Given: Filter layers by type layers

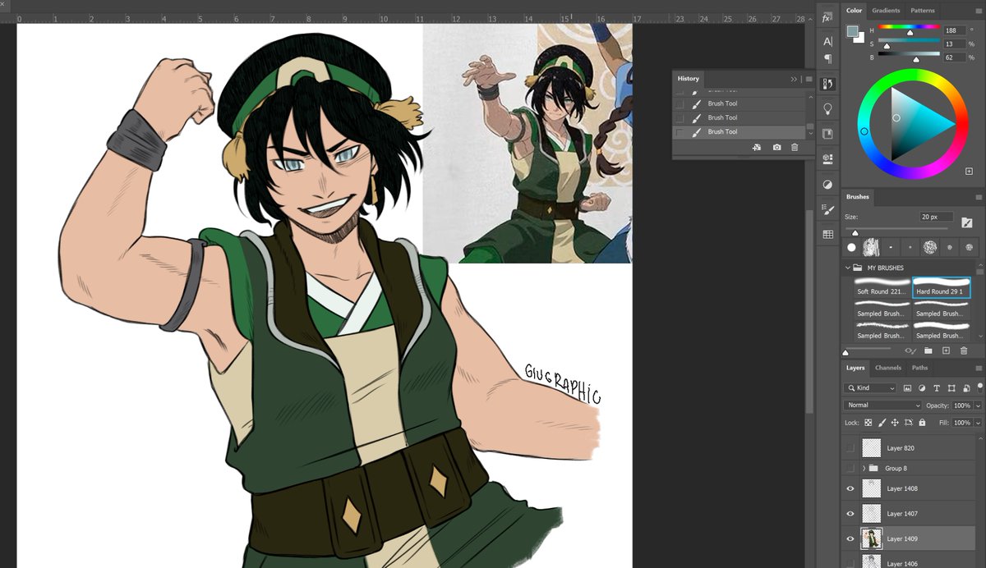Looking at the screenshot, I should point(937,387).
